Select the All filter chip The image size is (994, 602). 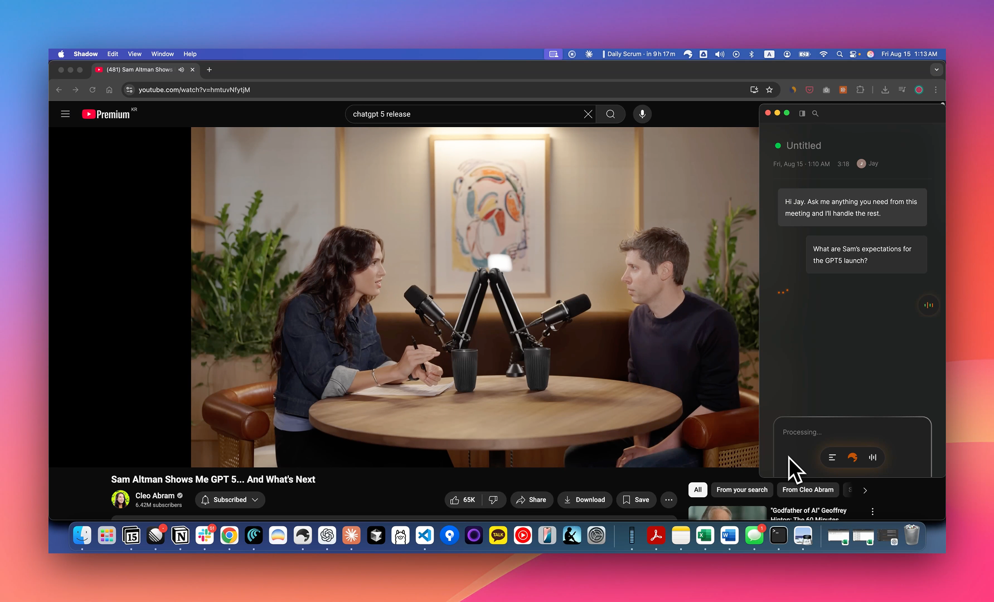pyautogui.click(x=697, y=490)
